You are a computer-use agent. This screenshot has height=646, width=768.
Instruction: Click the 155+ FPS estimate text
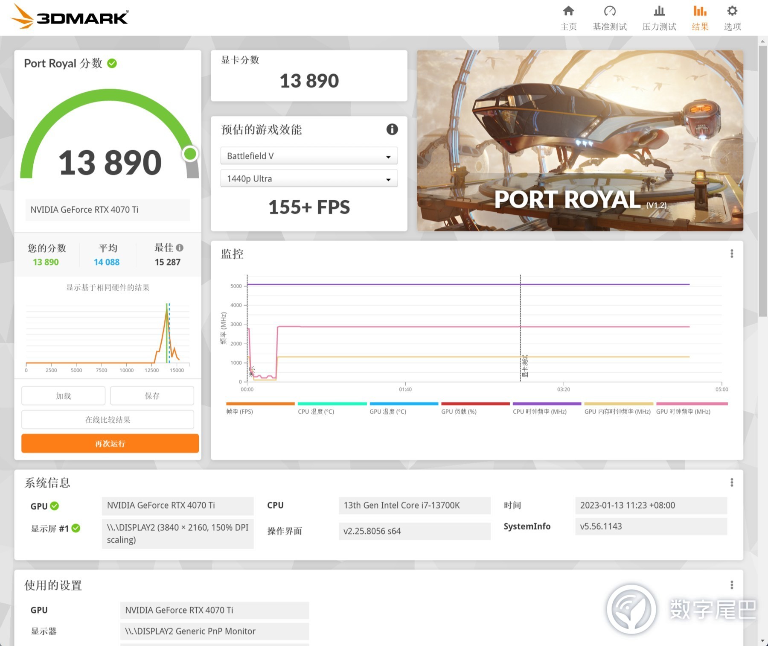pos(309,207)
